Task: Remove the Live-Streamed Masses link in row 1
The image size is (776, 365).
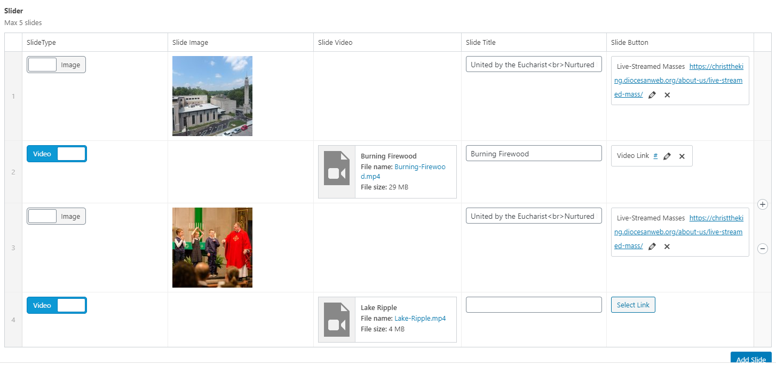Action: pos(667,95)
